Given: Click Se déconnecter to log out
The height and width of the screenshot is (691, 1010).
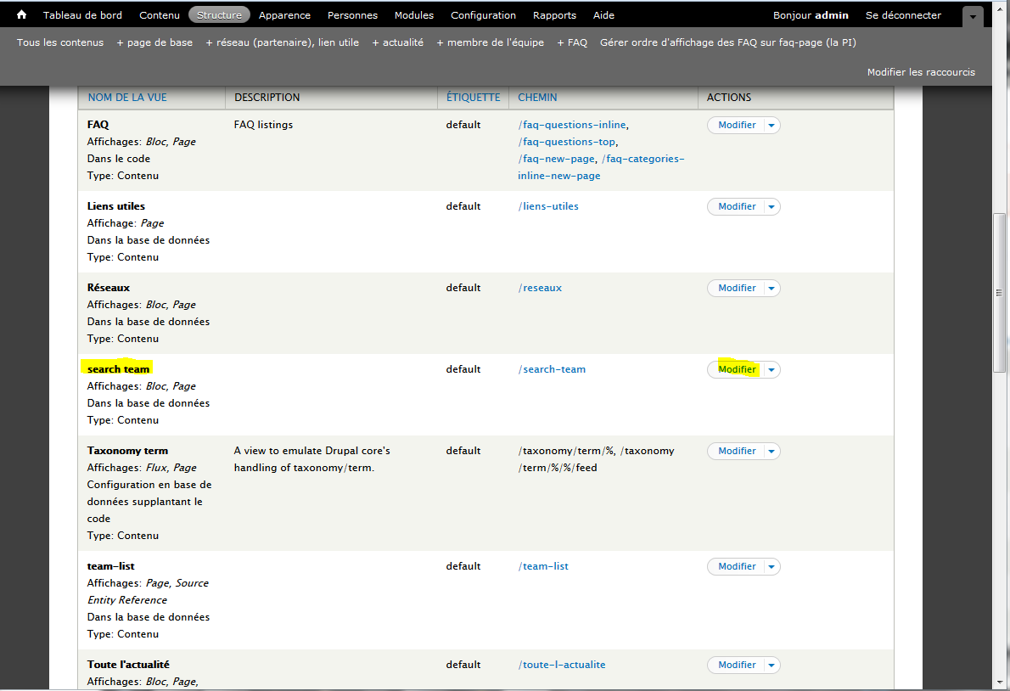Looking at the screenshot, I should [x=903, y=15].
